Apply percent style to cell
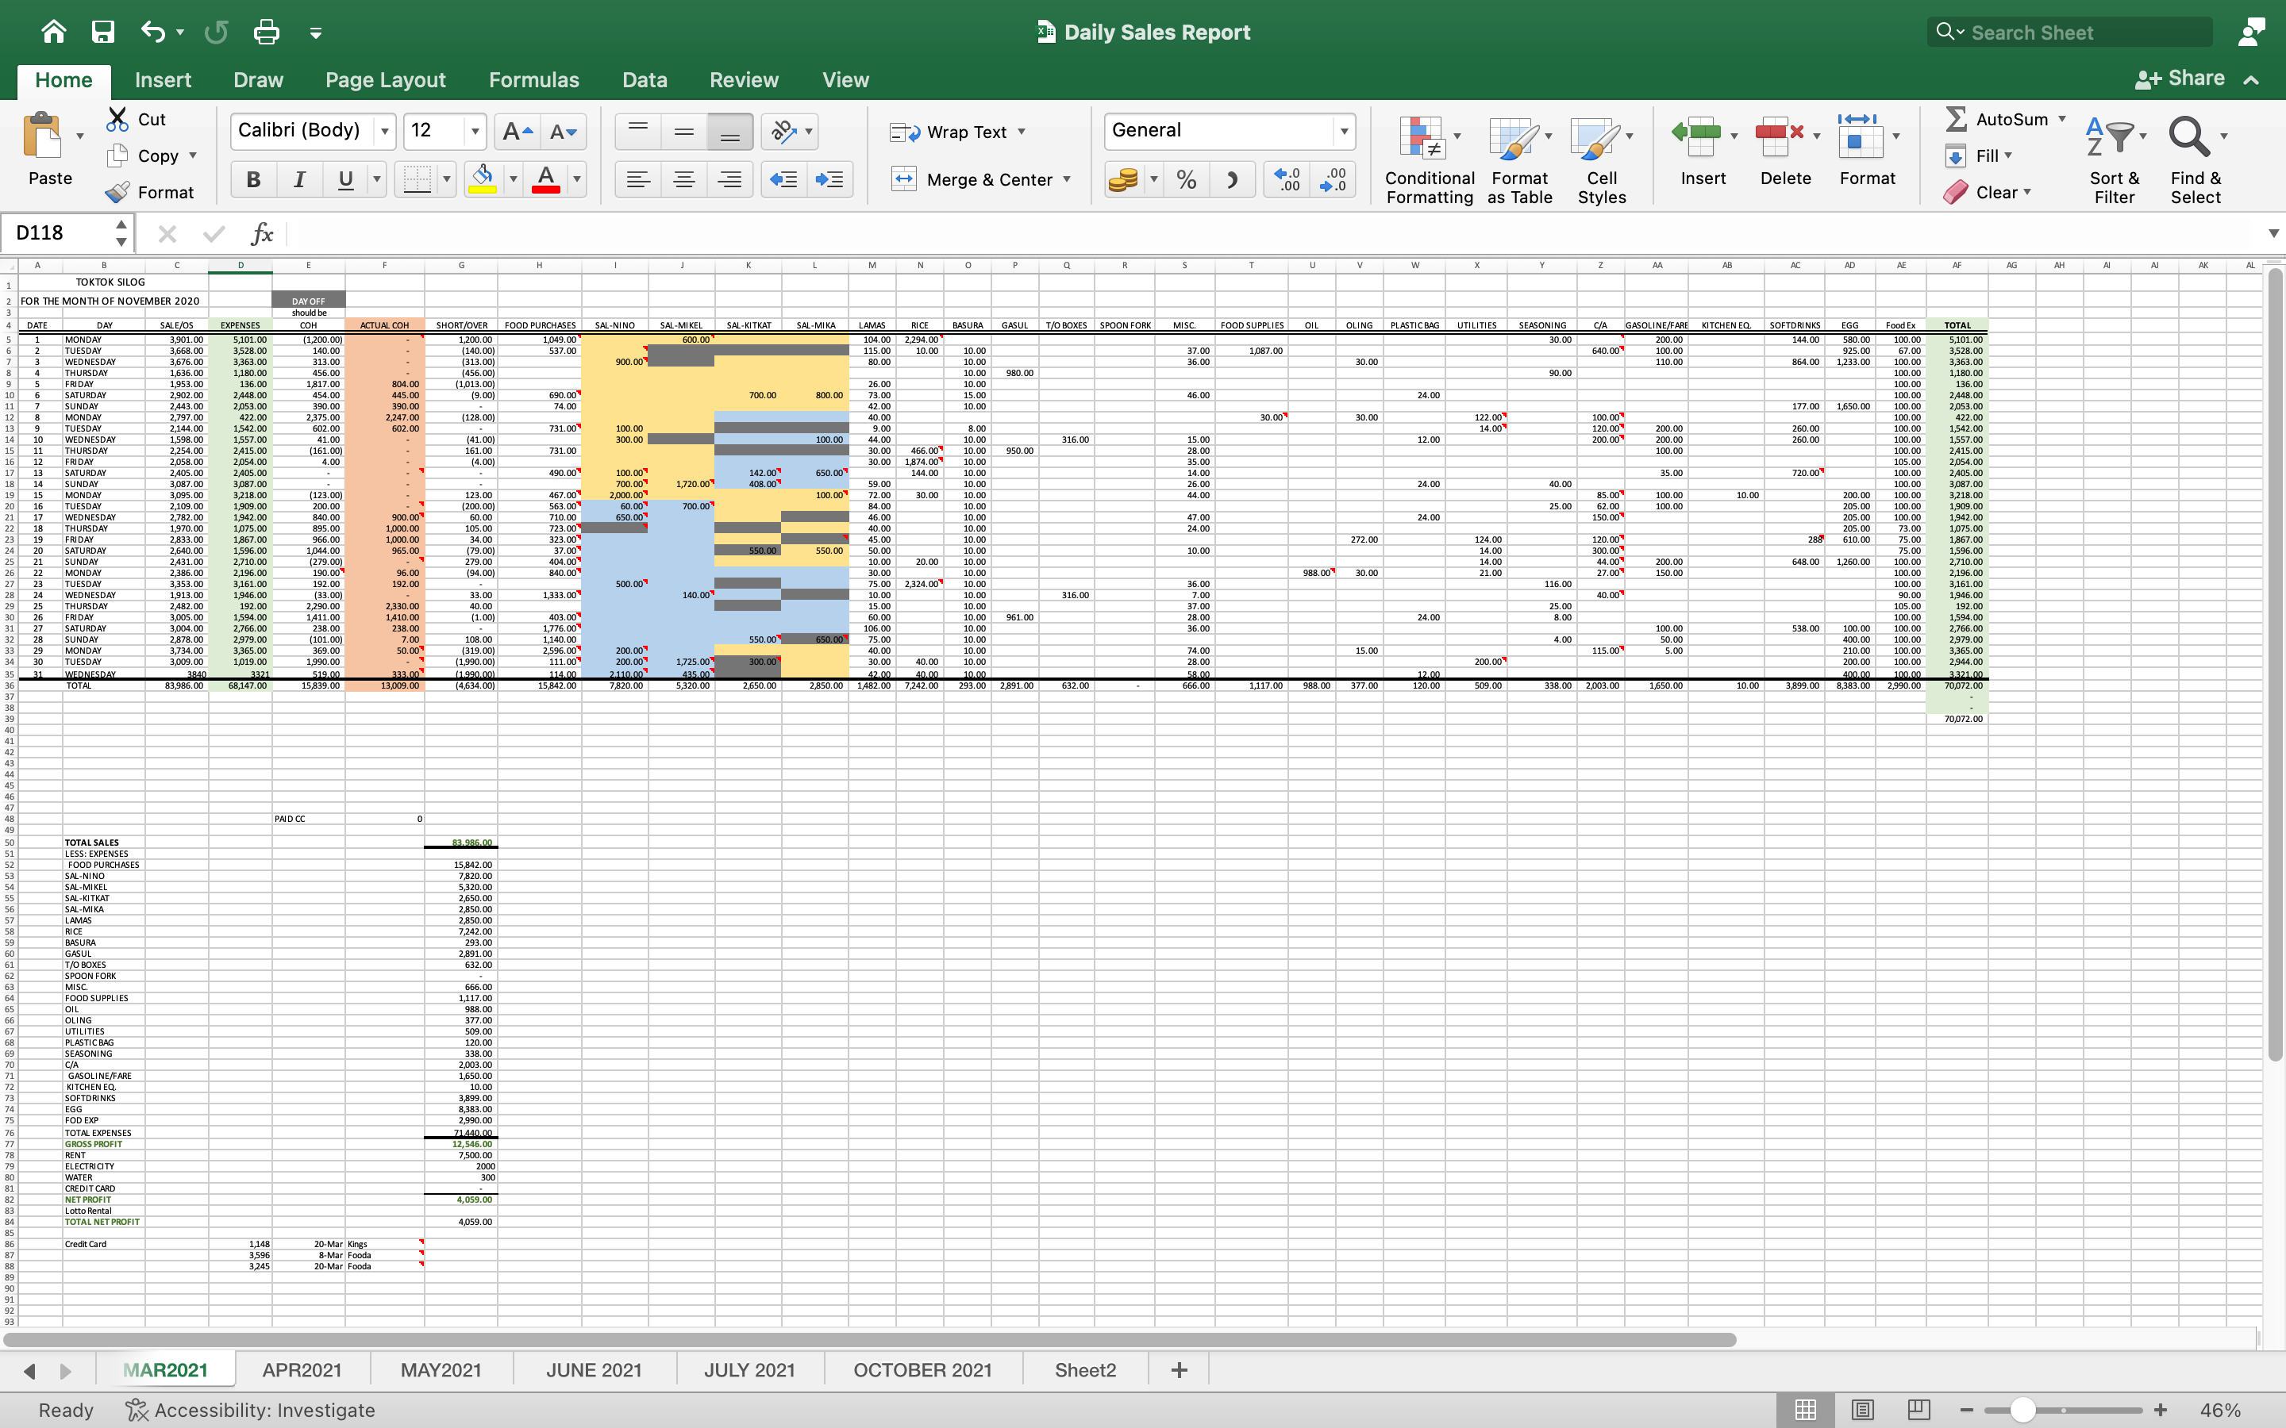Screen dimensions: 2286x1428 pos(1187,179)
